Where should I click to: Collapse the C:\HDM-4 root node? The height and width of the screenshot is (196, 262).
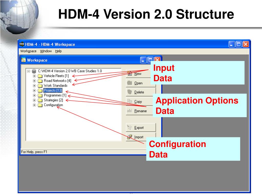pos(29,71)
